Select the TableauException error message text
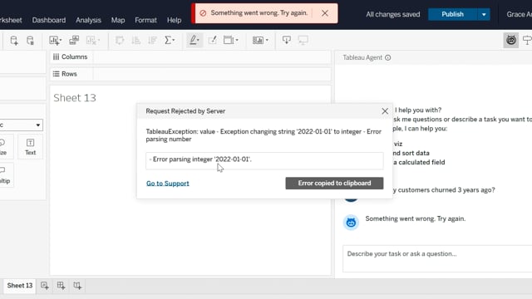Screen dimensions: 532x299 point(264,135)
